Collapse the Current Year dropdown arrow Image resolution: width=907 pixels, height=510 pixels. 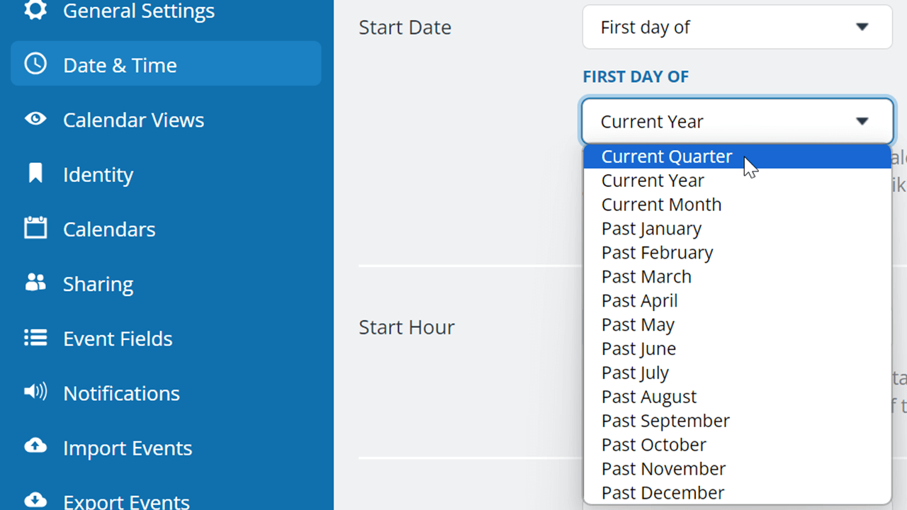[862, 121]
